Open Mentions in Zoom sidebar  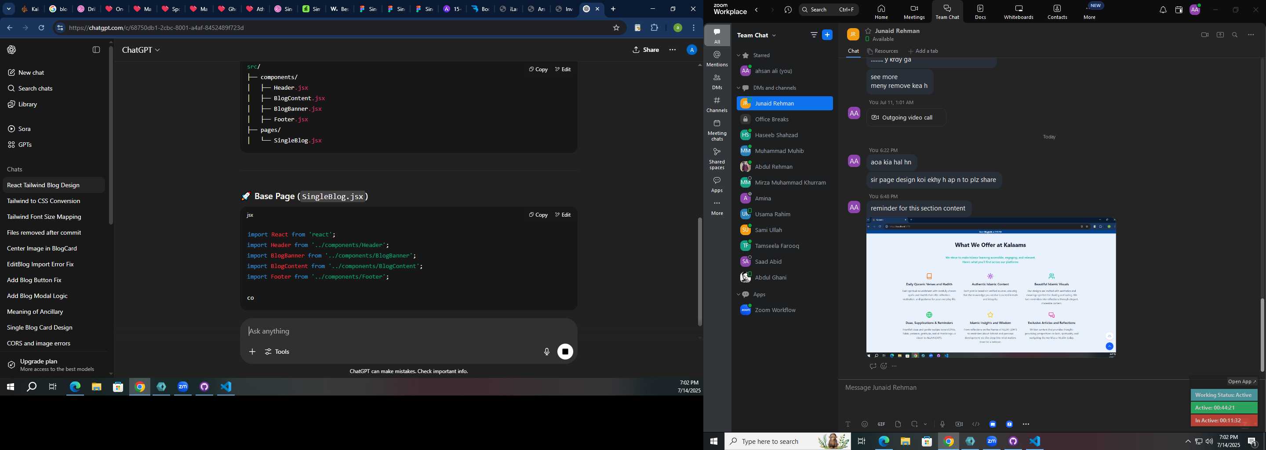coord(717,59)
